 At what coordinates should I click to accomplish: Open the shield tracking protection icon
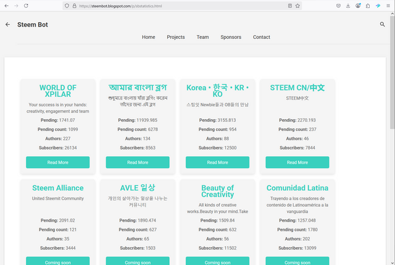click(67, 6)
